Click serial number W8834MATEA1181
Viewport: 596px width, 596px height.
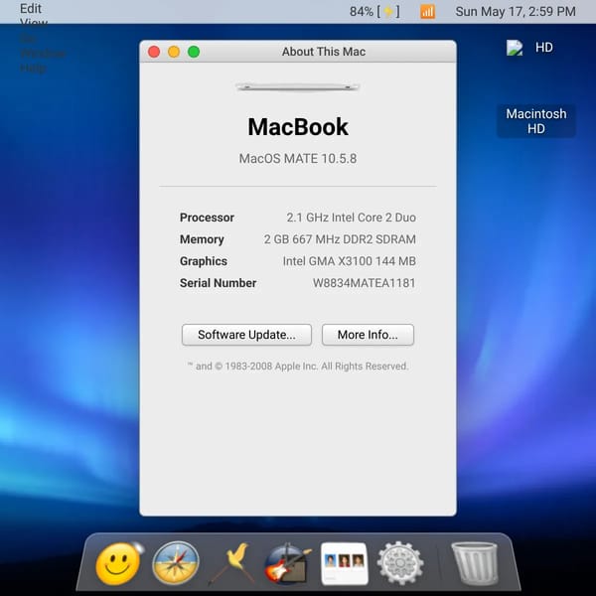[x=365, y=283]
